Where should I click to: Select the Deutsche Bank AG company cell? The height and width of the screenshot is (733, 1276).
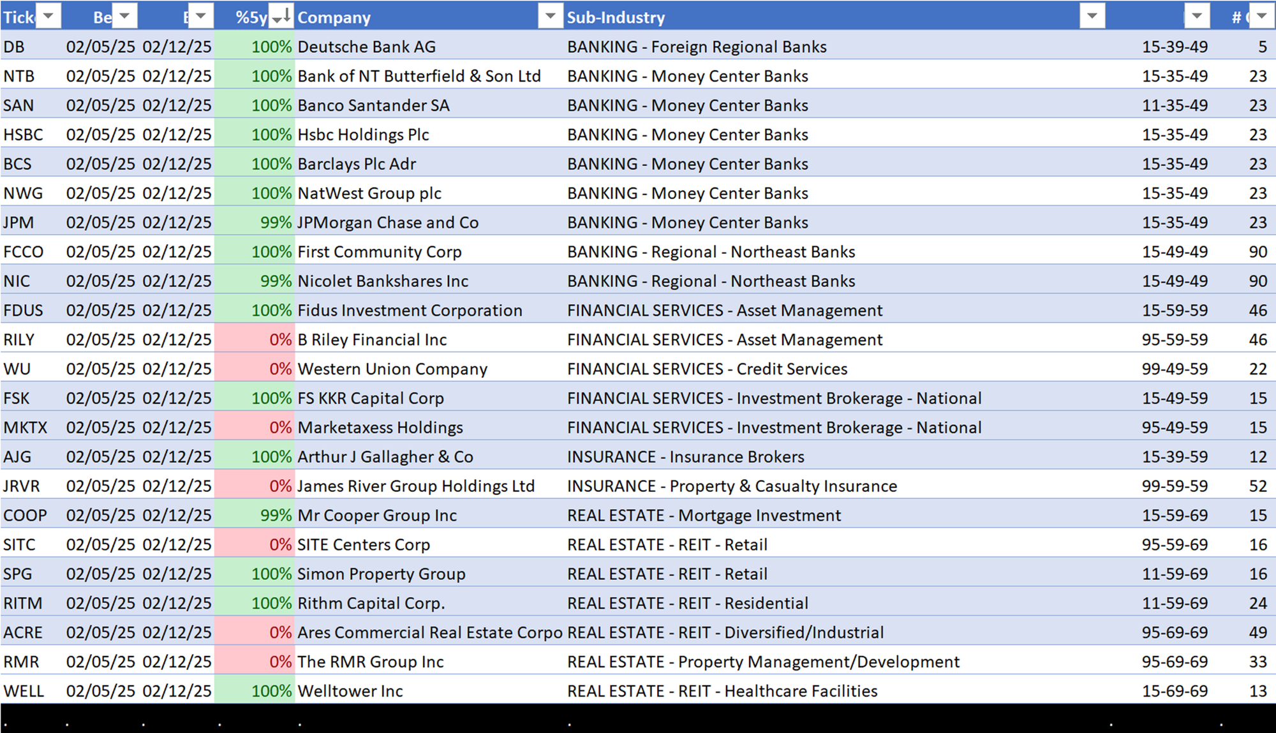click(x=367, y=47)
